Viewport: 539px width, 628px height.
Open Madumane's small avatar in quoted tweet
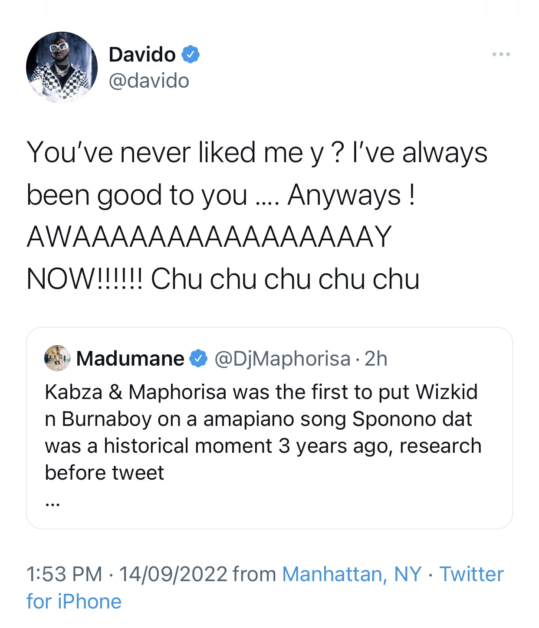(57, 358)
